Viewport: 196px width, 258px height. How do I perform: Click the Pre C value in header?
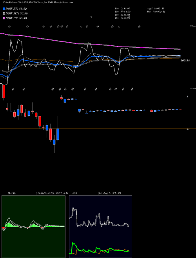point(123,18)
